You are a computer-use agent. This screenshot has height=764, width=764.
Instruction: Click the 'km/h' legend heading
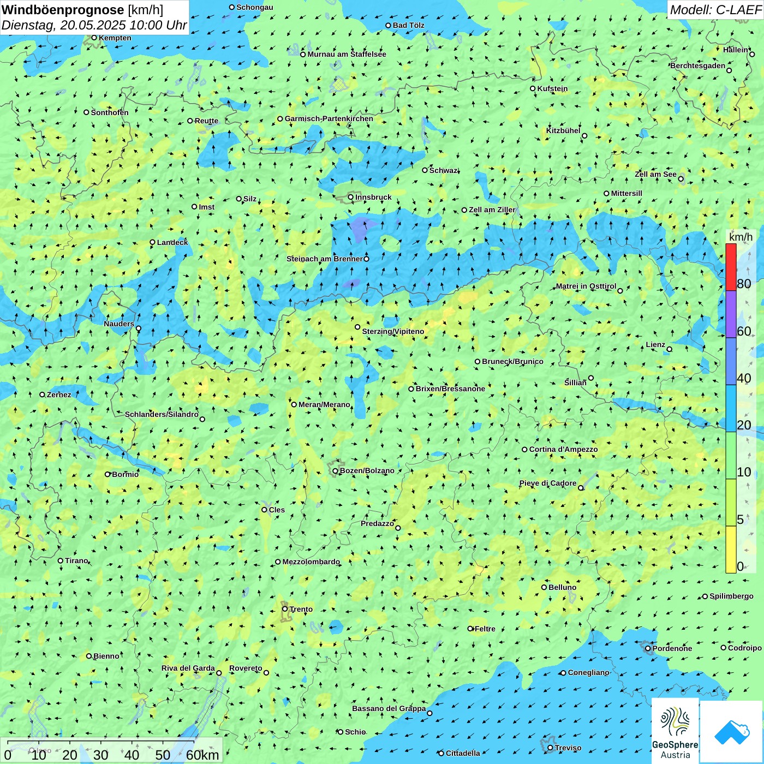click(741, 237)
